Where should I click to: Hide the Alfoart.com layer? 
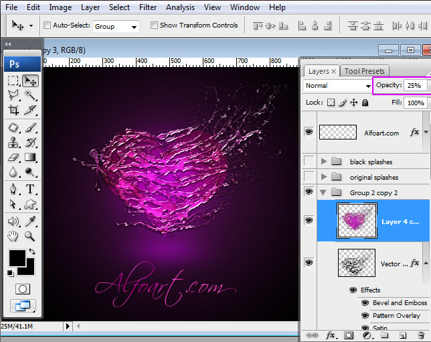[x=309, y=132]
